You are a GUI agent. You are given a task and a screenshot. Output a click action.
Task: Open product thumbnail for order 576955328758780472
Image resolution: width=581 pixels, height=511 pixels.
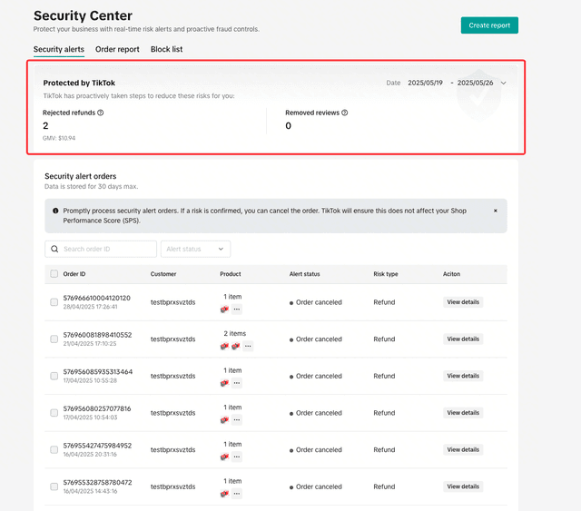224,494
